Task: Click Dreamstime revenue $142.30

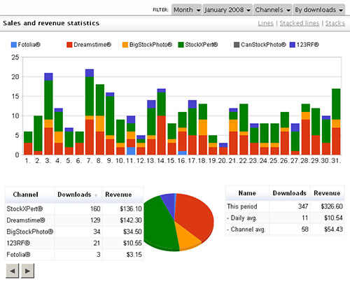Action: (131, 220)
